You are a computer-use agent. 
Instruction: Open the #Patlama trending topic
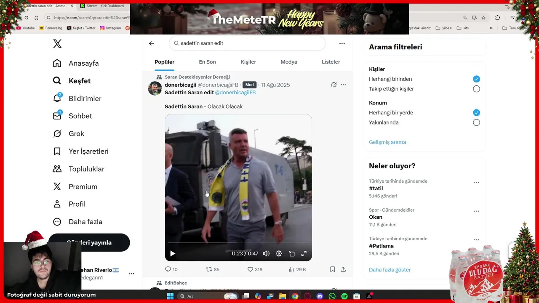pos(381,246)
